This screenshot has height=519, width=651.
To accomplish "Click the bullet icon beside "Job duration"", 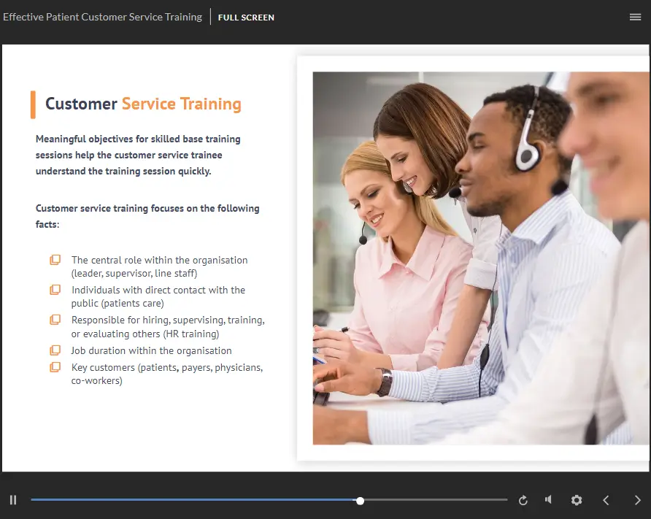I will [x=55, y=350].
